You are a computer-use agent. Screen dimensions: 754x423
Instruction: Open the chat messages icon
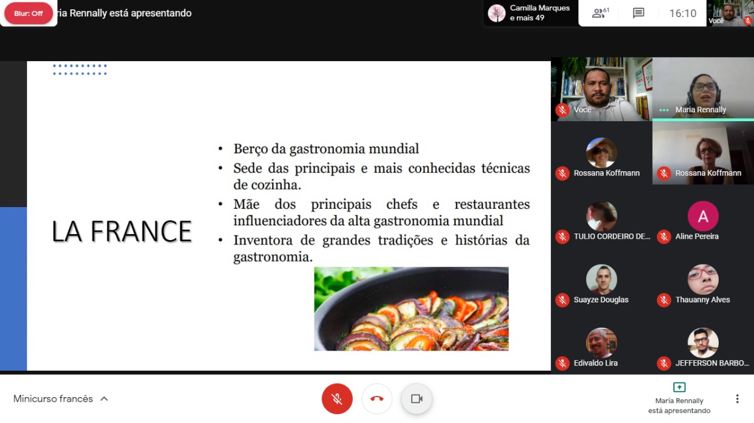(639, 13)
